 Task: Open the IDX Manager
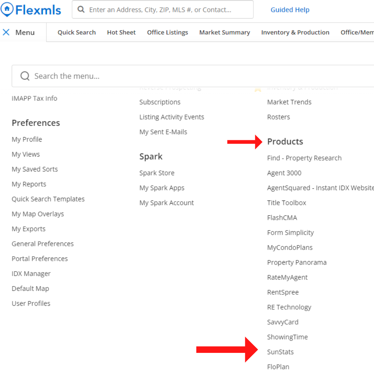click(31, 274)
